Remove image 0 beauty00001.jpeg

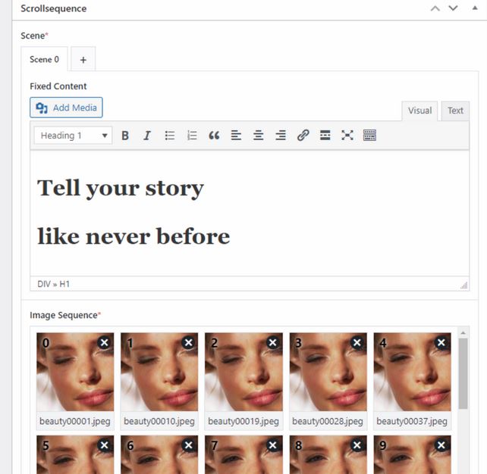pos(105,342)
